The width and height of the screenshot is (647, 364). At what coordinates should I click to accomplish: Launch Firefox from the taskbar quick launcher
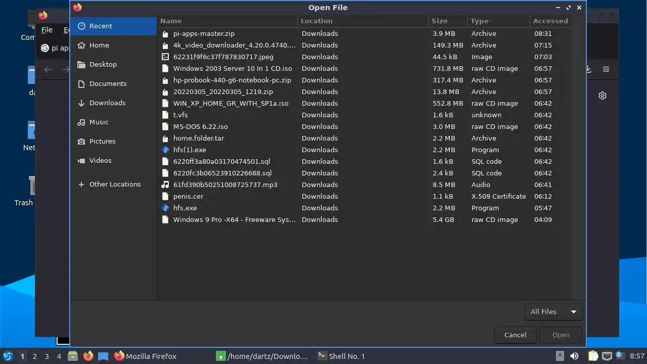[x=88, y=356]
